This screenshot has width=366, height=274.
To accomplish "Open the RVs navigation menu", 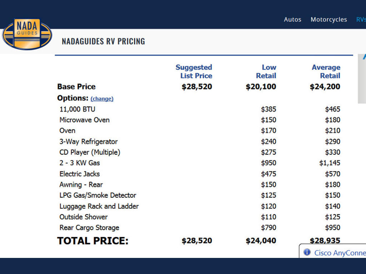I will pos(361,20).
